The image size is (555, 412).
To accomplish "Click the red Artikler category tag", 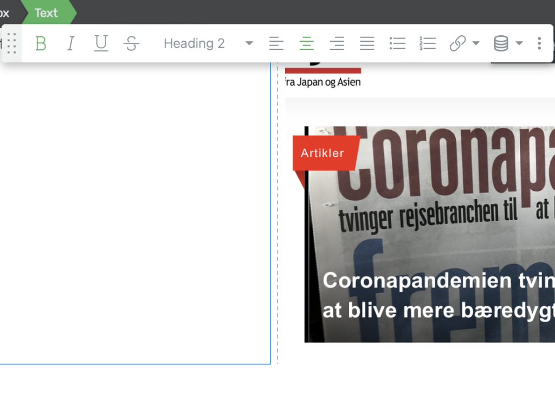I will tap(326, 153).
